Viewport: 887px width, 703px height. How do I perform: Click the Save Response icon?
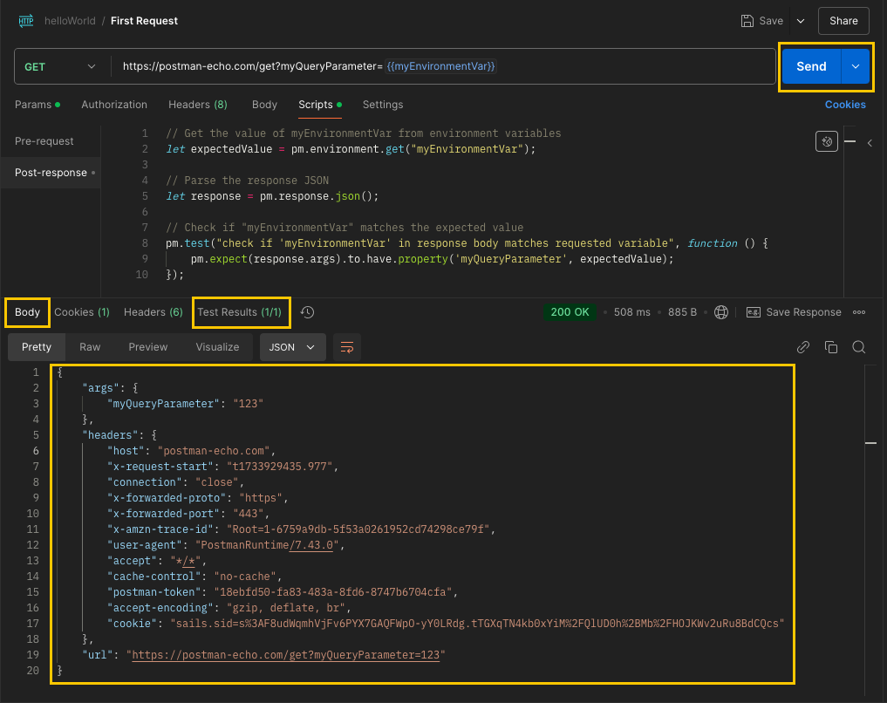tap(754, 312)
